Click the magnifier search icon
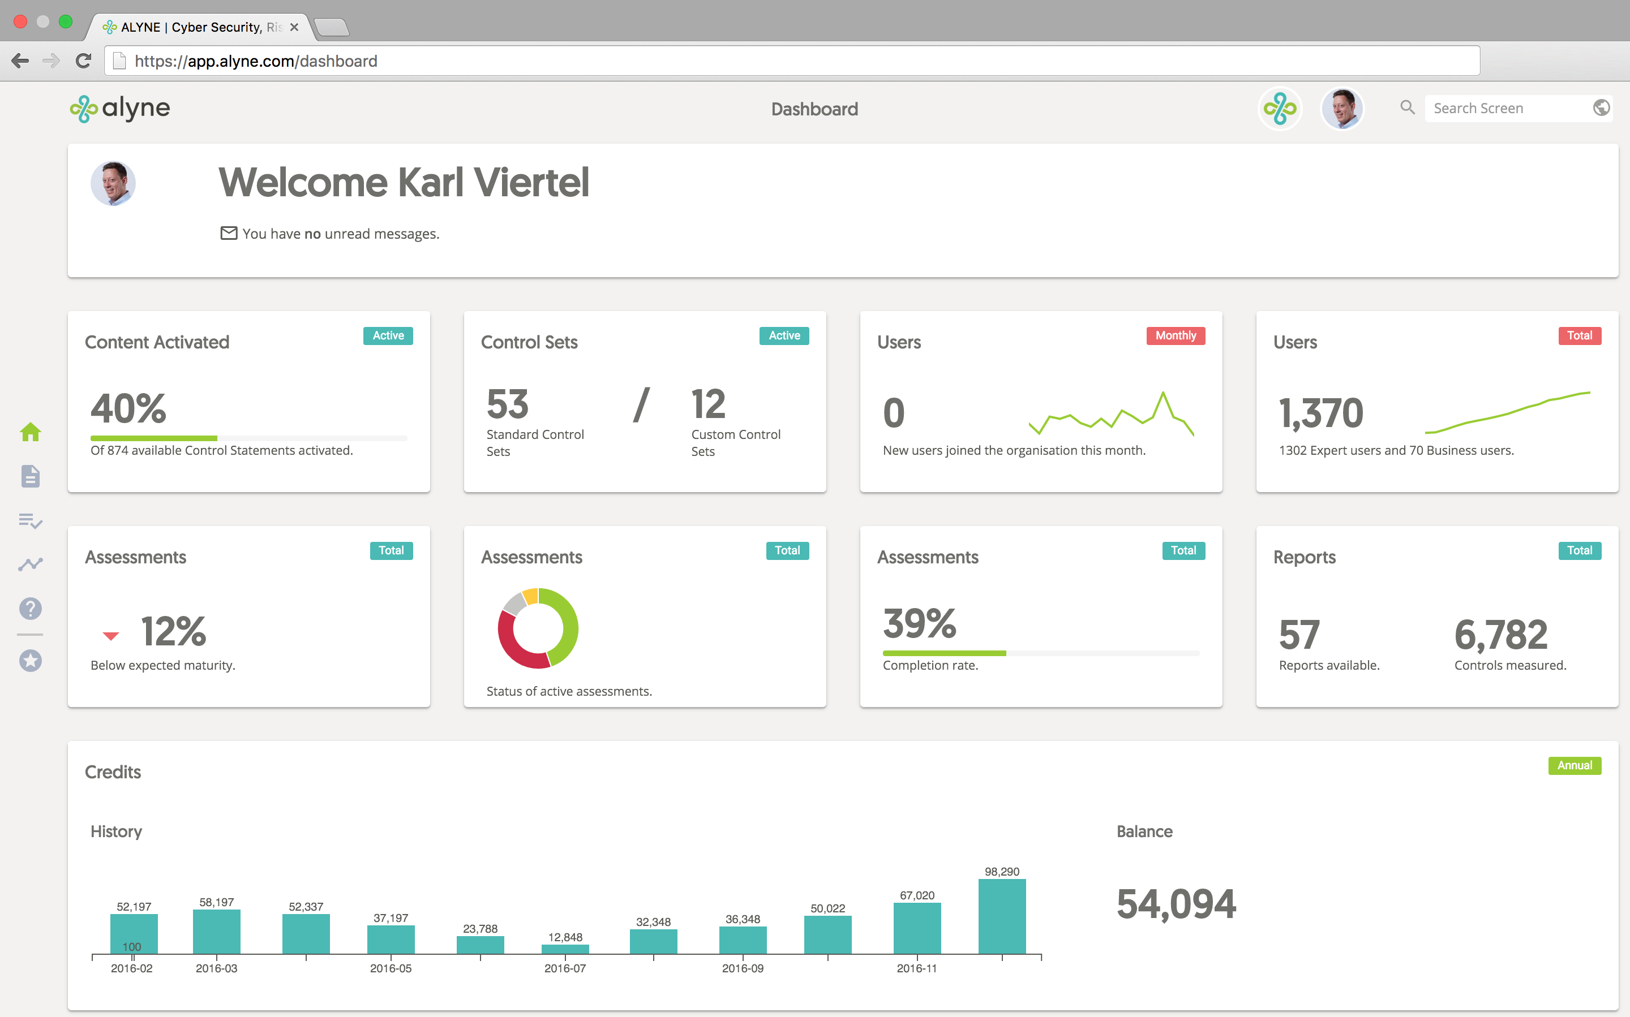Image resolution: width=1630 pixels, height=1017 pixels. (1407, 107)
